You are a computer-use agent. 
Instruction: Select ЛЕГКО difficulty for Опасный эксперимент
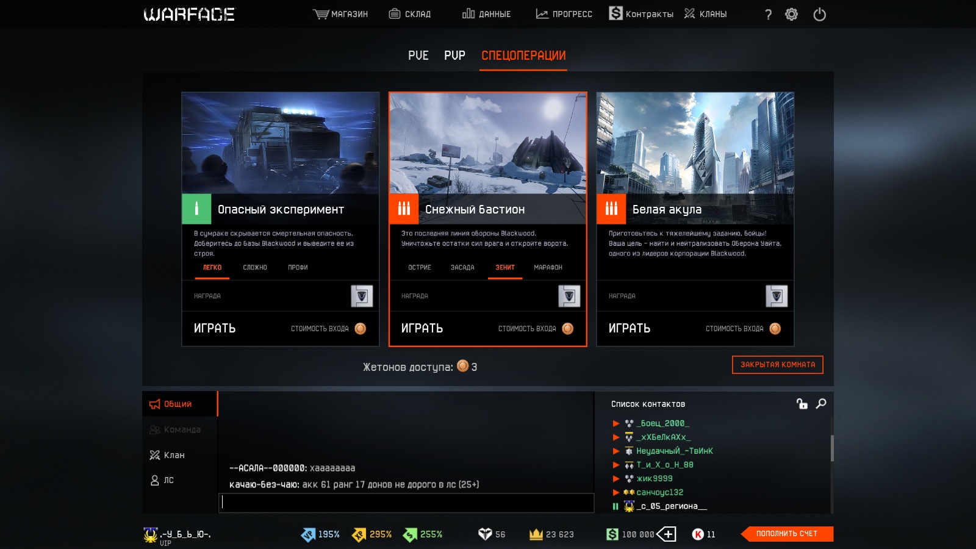[x=212, y=267]
